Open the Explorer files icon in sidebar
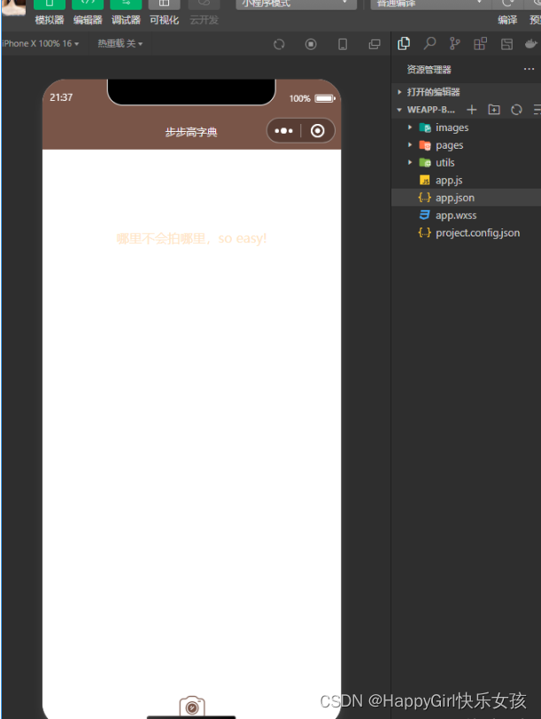 click(404, 43)
